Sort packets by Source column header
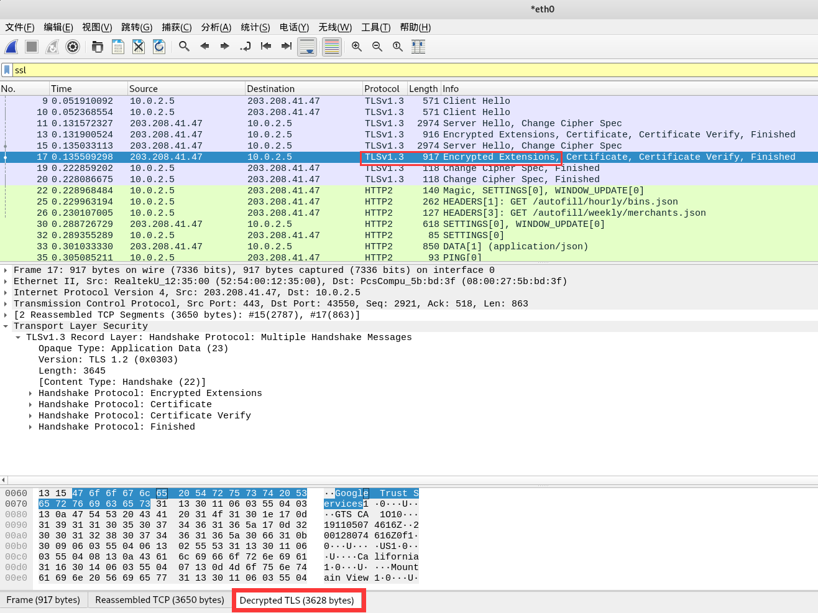Screen dimensions: 818x613 [186, 89]
